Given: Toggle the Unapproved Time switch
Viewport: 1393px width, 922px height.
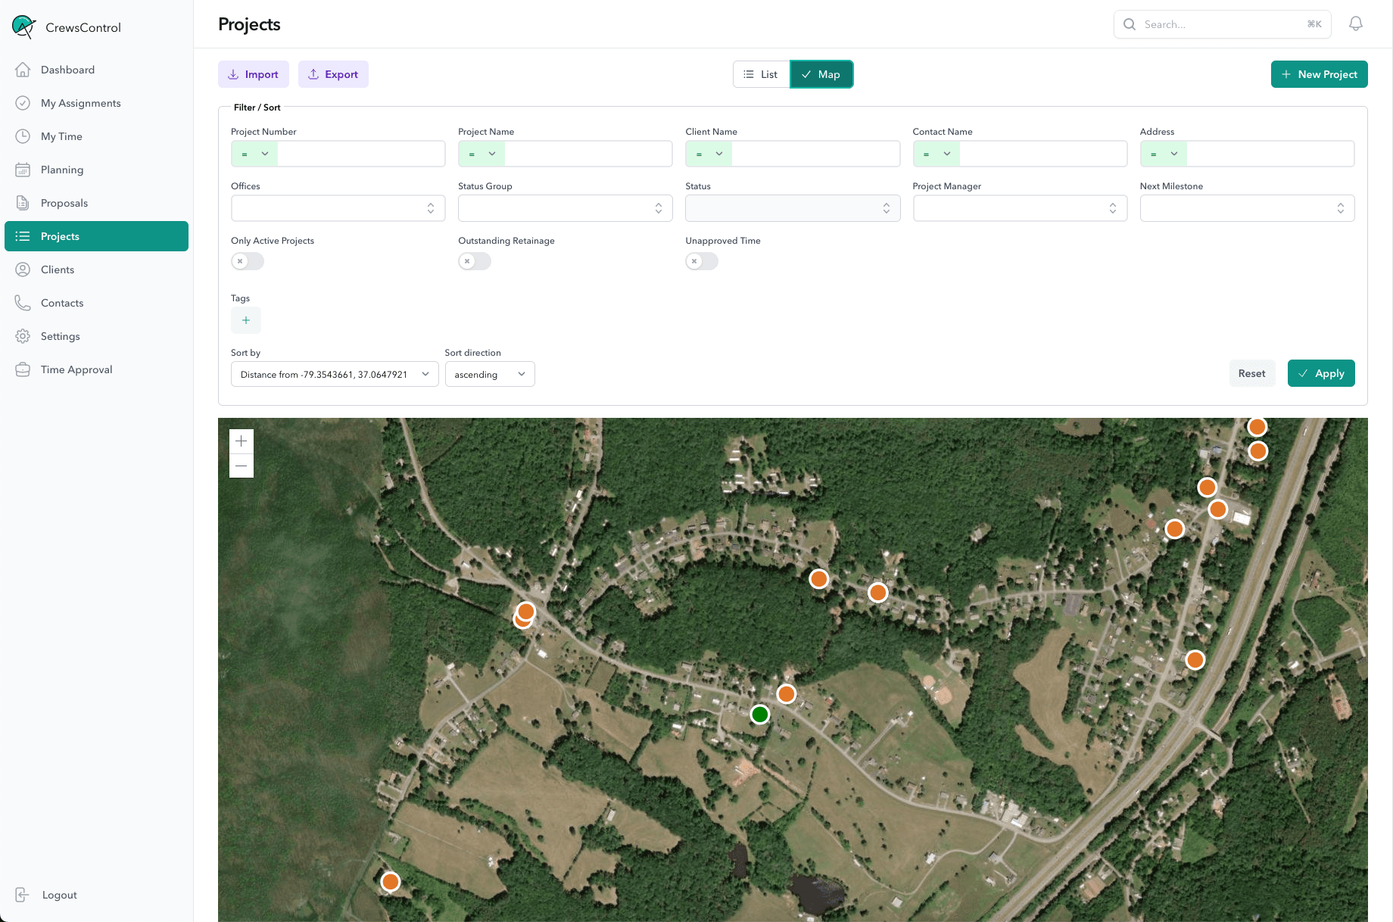Looking at the screenshot, I should point(702,261).
